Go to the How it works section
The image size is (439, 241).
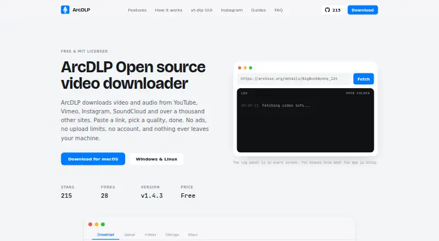pyautogui.click(x=168, y=10)
